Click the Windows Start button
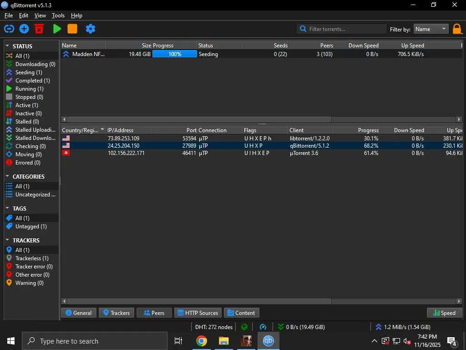Image resolution: width=466 pixels, height=350 pixels. [11, 341]
